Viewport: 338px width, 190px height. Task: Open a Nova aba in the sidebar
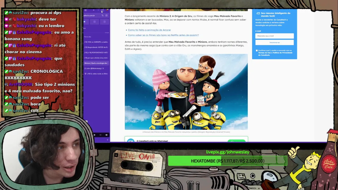(x=96, y=37)
